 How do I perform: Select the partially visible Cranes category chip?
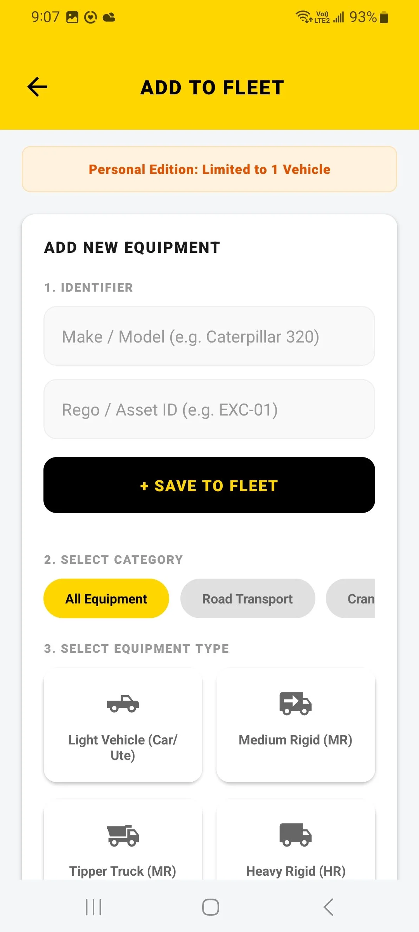click(351, 598)
